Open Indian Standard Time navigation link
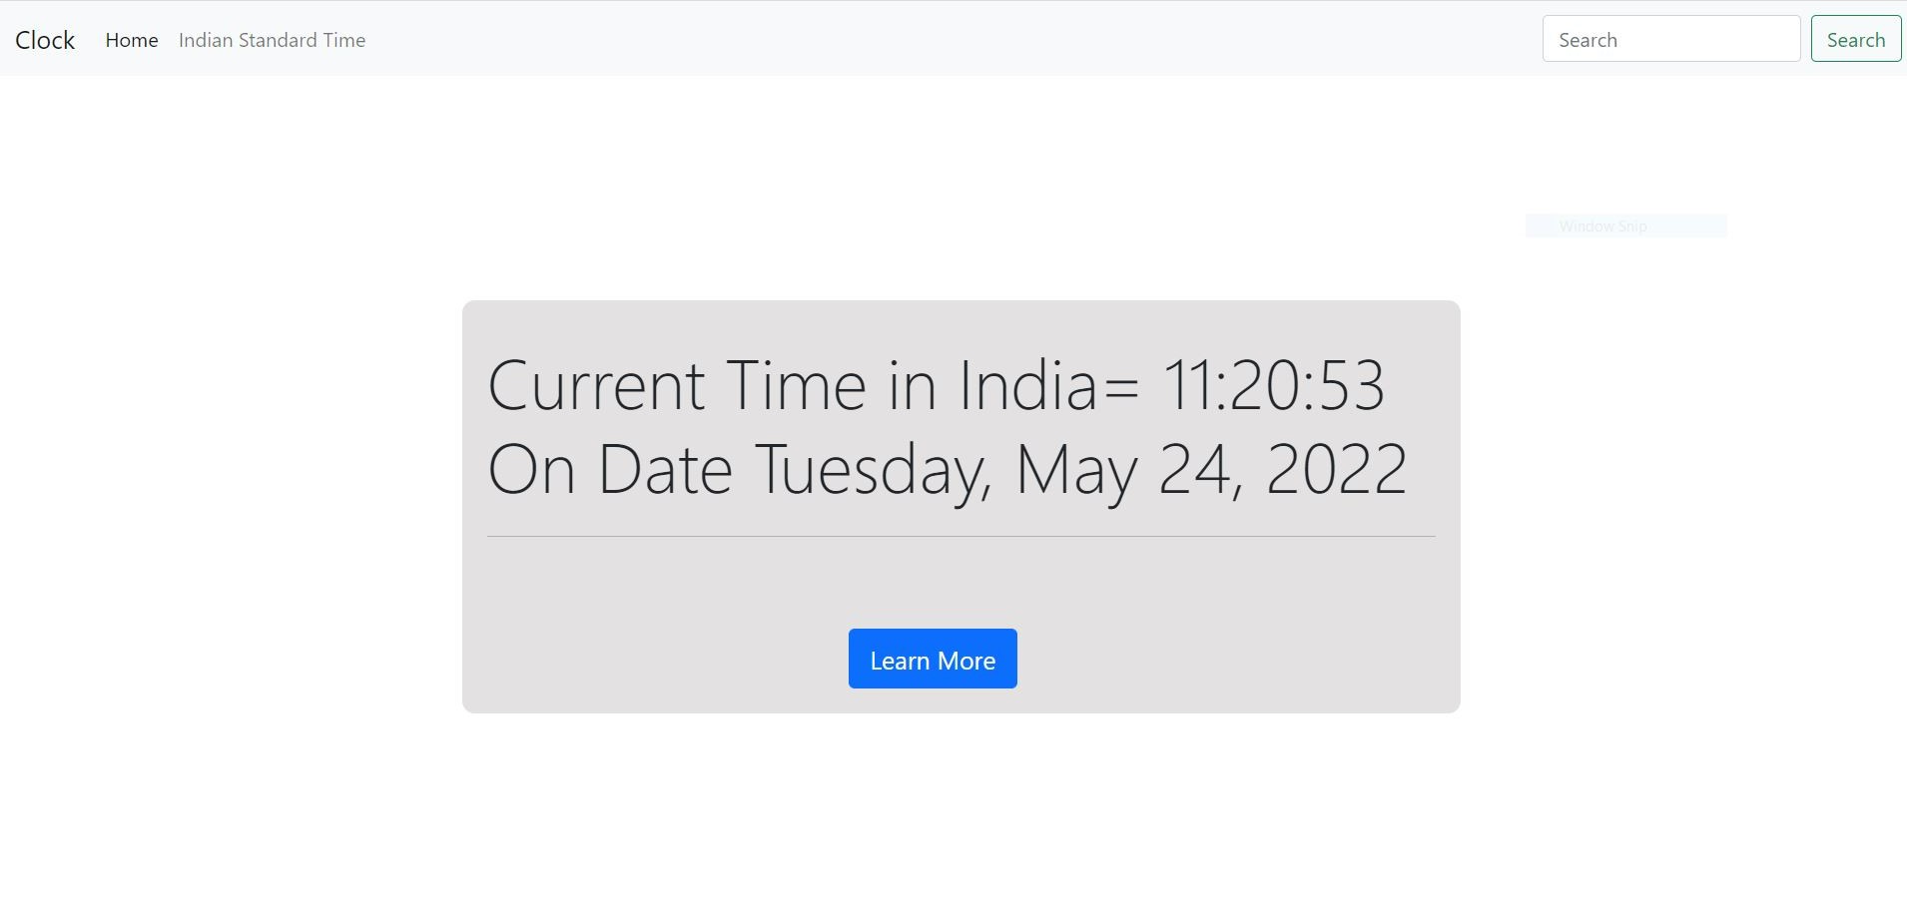Image resolution: width=1907 pixels, height=909 pixels. click(271, 40)
